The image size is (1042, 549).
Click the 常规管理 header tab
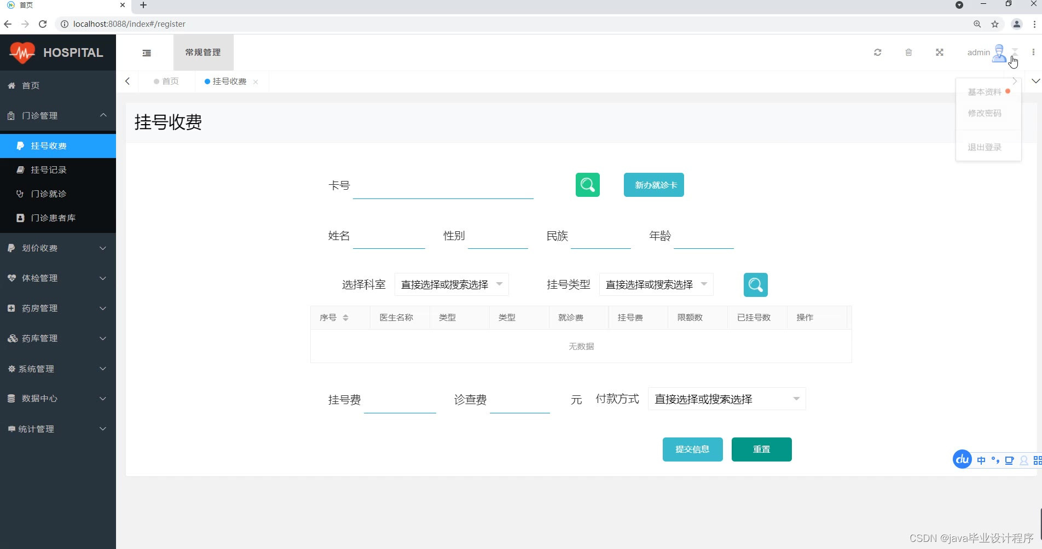pos(203,52)
